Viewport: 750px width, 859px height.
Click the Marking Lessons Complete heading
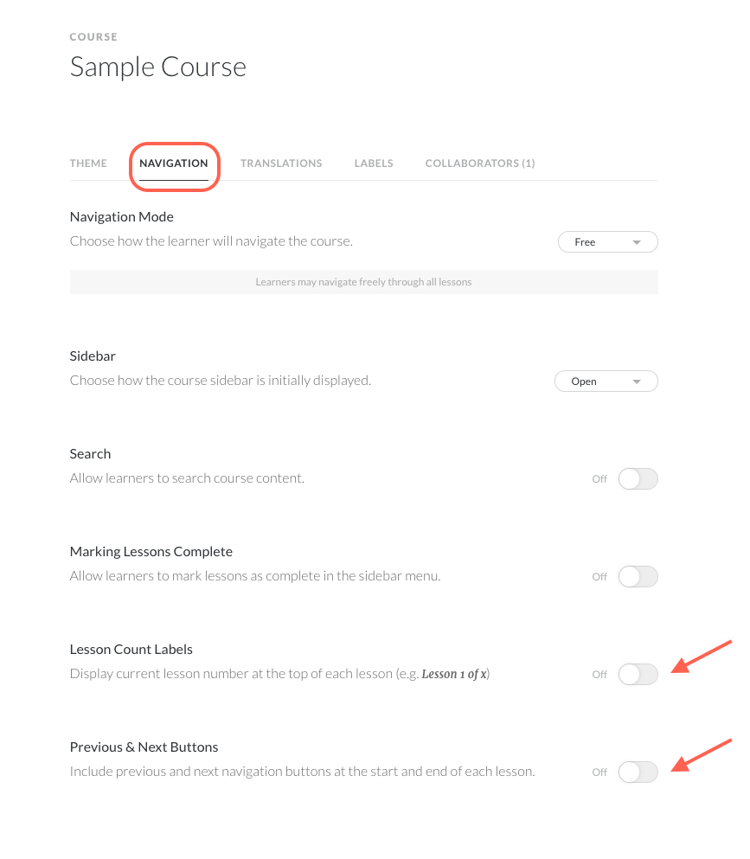151,552
